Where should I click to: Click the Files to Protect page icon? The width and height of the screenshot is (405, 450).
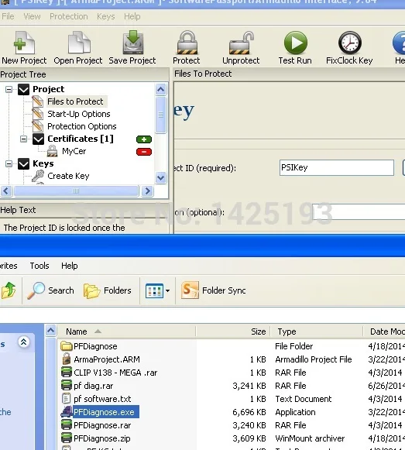(x=38, y=101)
